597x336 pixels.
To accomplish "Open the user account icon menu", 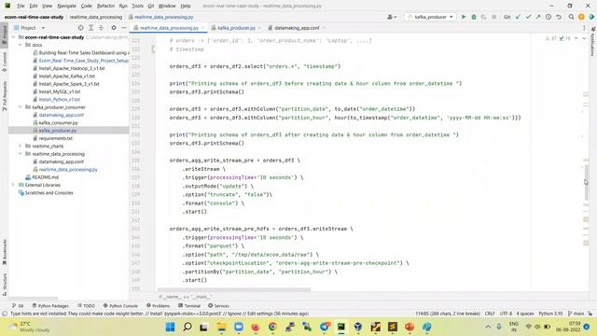I will tap(392, 17).
